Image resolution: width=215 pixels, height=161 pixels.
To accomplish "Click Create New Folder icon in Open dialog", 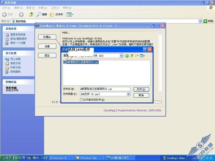I will click(x=137, y=56).
